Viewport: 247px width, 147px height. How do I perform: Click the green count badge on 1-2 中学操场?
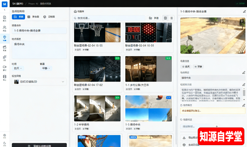[117, 98]
